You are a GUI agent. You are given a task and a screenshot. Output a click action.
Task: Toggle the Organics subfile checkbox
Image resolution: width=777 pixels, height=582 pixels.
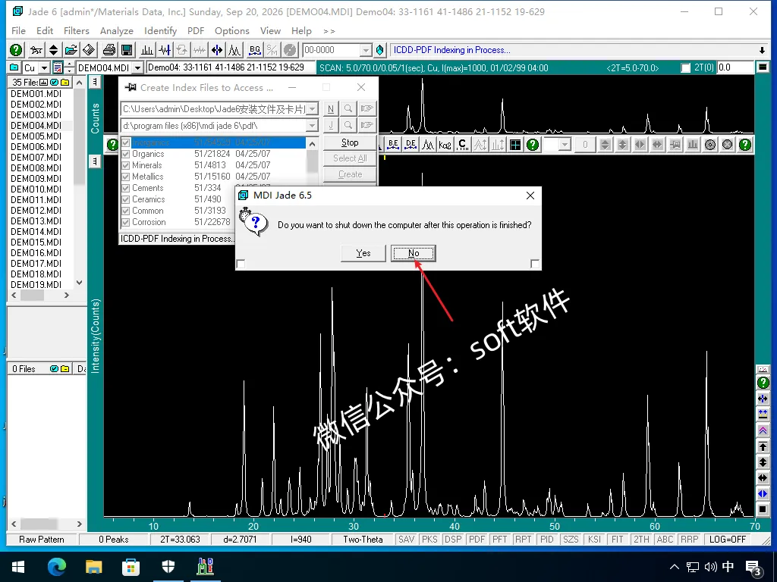126,154
